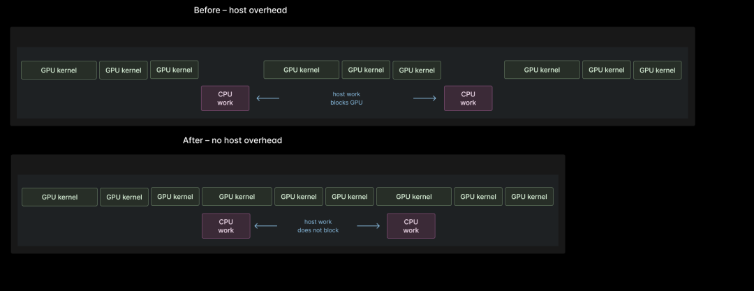The image size is (754, 291).
Task: Select the left CPU work box in After diagram
Action: [x=226, y=226]
